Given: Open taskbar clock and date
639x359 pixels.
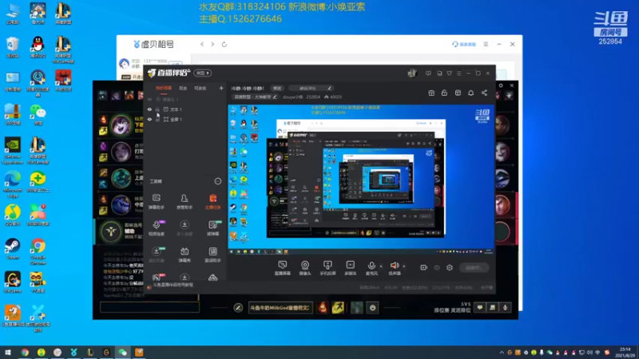Looking at the screenshot, I should pos(625,352).
